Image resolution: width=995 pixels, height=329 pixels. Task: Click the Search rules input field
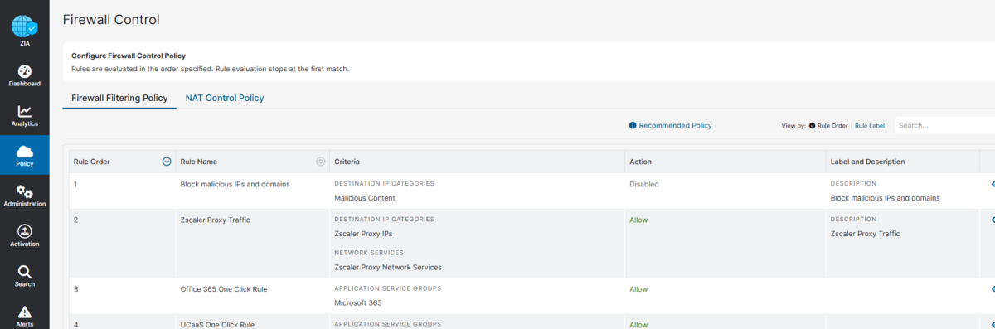pos(944,125)
